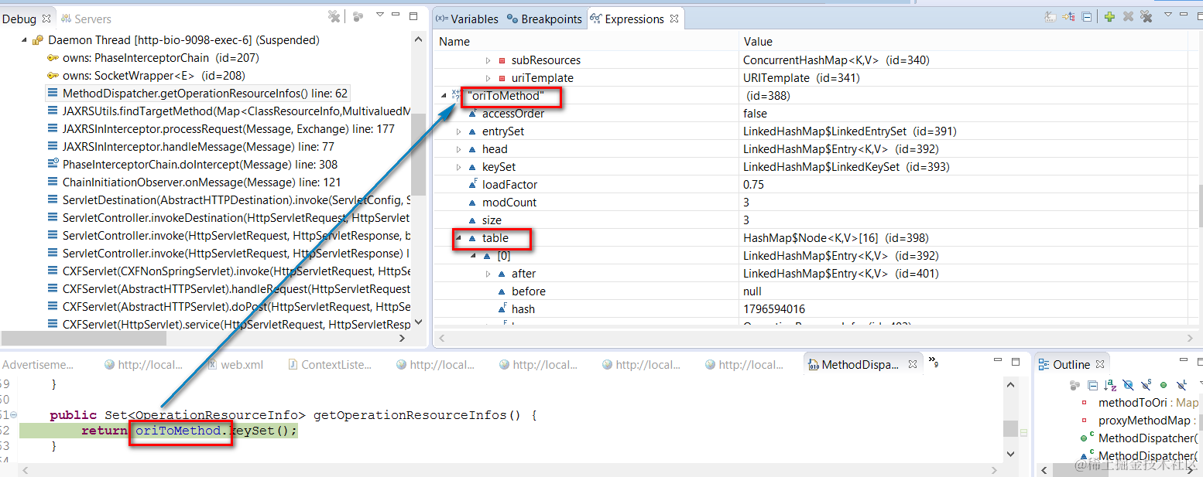The height and width of the screenshot is (477, 1203).
Task: Click the Name column header
Action: pos(585,41)
